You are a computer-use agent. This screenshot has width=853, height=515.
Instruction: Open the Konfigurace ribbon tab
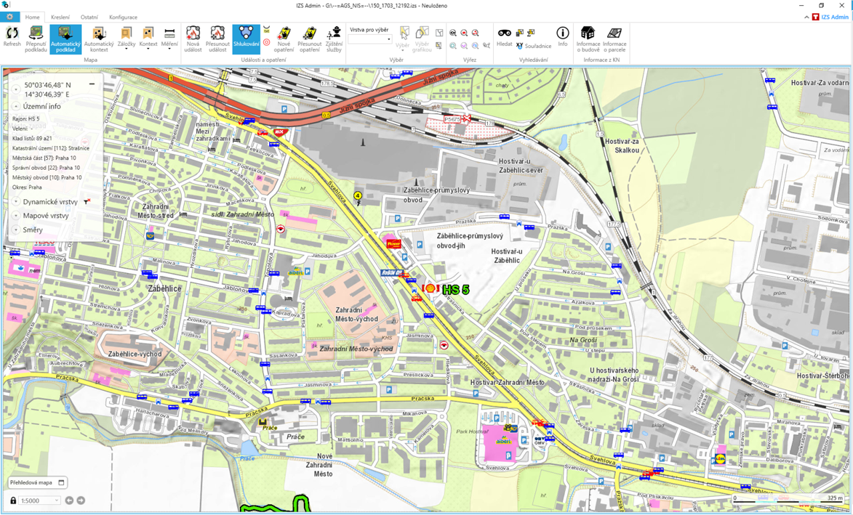tap(123, 17)
